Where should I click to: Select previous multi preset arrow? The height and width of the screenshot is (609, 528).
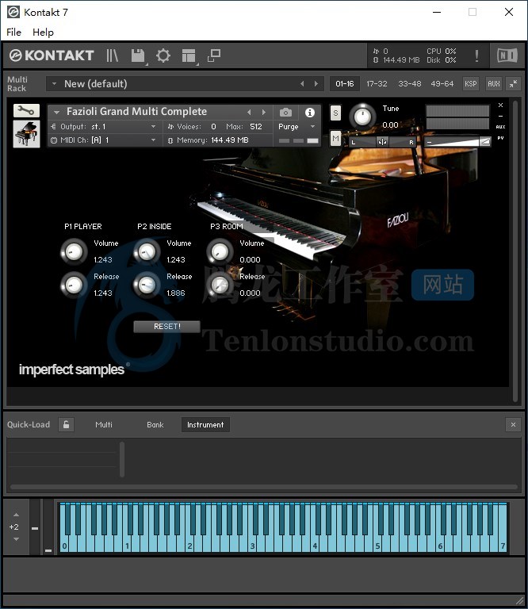302,83
